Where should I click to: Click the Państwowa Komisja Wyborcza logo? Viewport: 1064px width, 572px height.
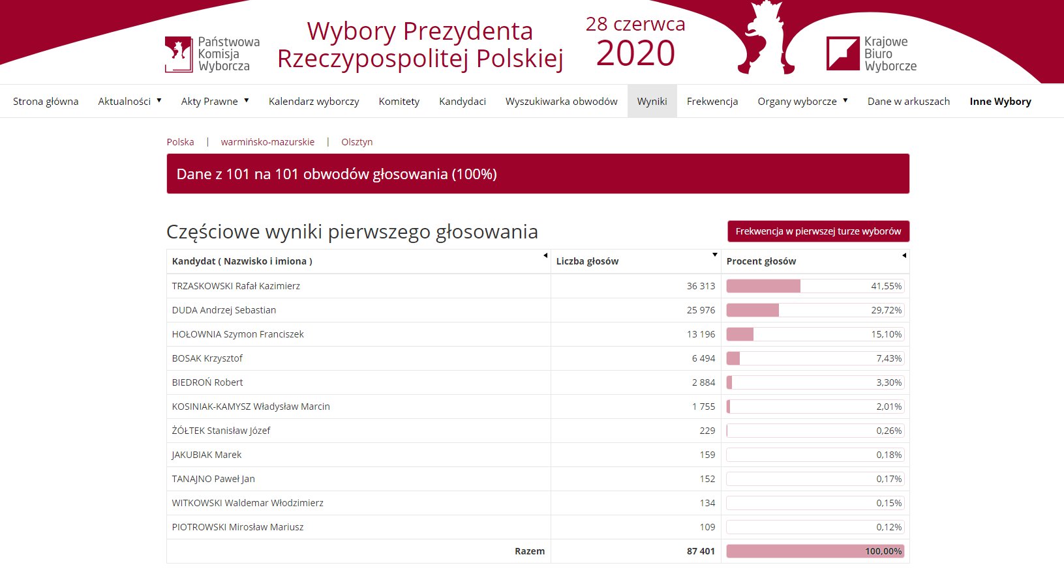point(212,54)
